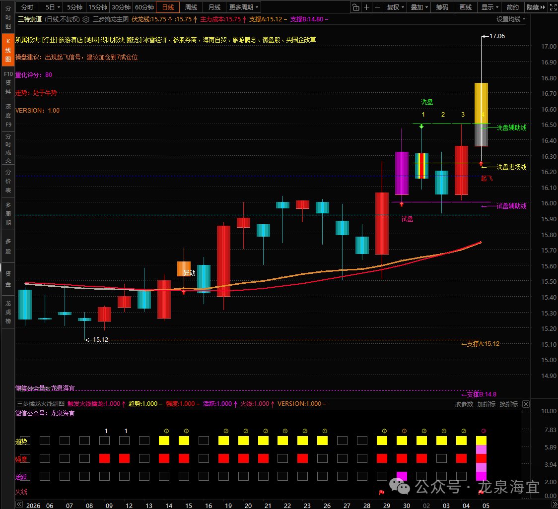The height and width of the screenshot is (509, 558).
Task: Toggle 简约 simplified view mode
Action: tap(512, 7)
